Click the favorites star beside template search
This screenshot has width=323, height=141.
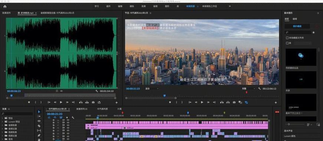pyautogui.click(x=313, y=32)
